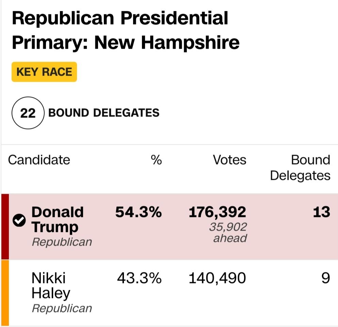This screenshot has width=338, height=327.
Task: Click Haley's 140,490 vote total
Action: tap(217, 278)
